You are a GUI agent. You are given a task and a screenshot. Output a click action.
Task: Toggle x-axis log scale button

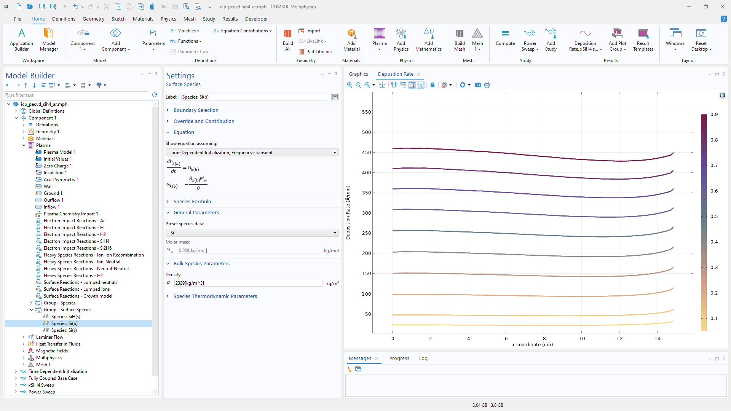coord(394,85)
